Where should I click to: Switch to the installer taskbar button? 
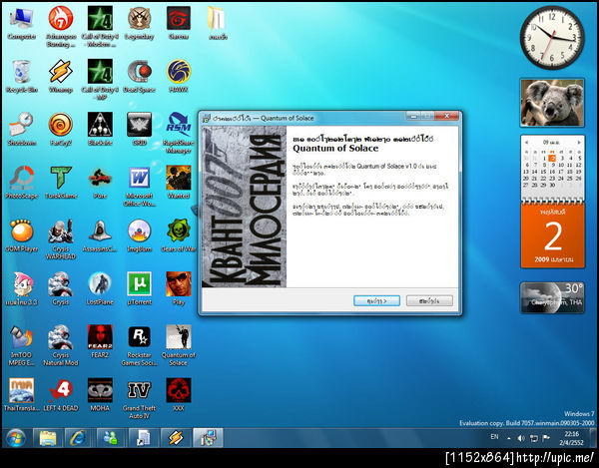[208, 438]
